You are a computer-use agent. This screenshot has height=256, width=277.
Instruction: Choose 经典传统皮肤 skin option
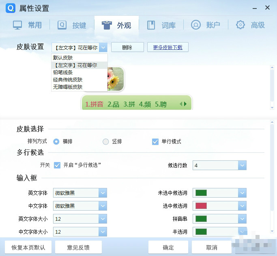click(79, 79)
